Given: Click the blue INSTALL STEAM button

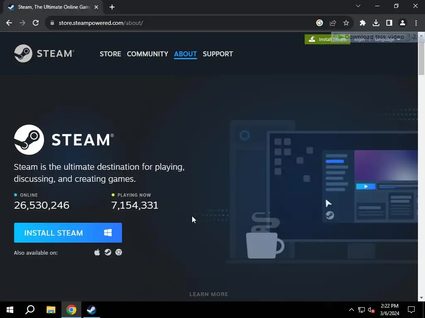Looking at the screenshot, I should click(68, 233).
